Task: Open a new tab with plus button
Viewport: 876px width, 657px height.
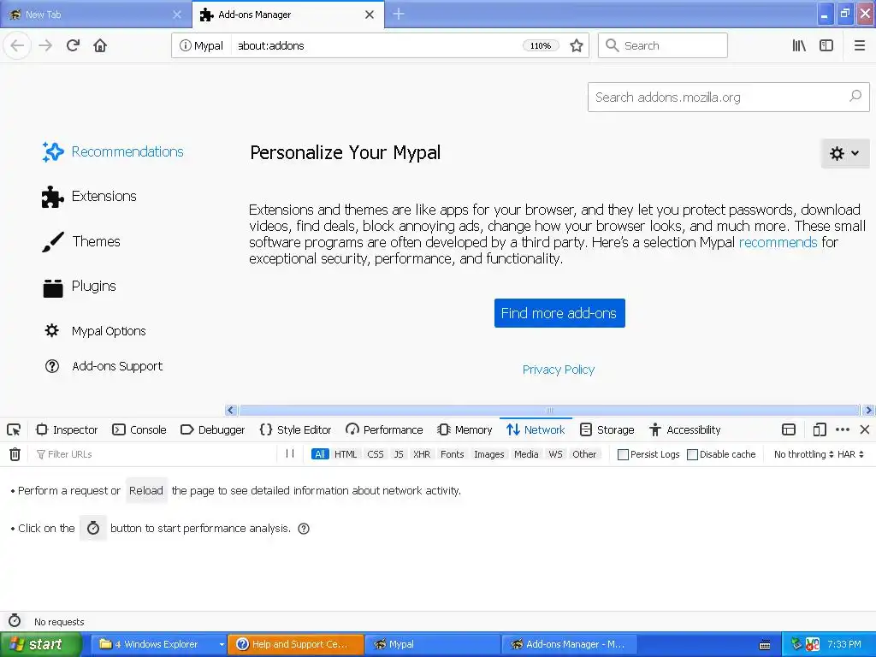Action: click(399, 14)
